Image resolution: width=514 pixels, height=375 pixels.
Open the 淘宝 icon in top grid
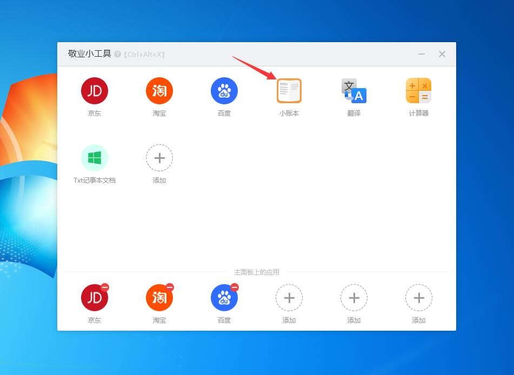159,90
